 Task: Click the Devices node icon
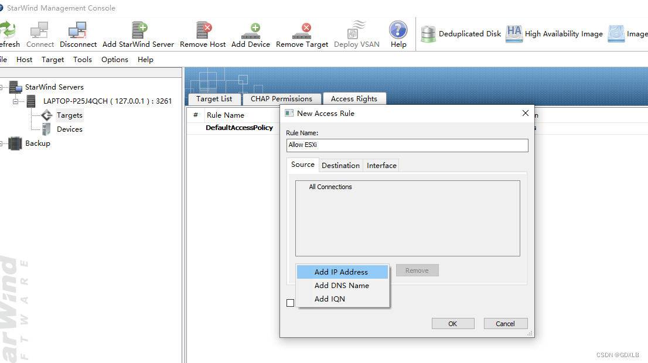[46, 129]
